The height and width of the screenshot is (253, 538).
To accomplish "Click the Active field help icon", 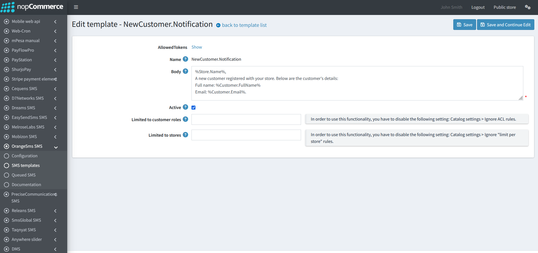I will (x=185, y=107).
